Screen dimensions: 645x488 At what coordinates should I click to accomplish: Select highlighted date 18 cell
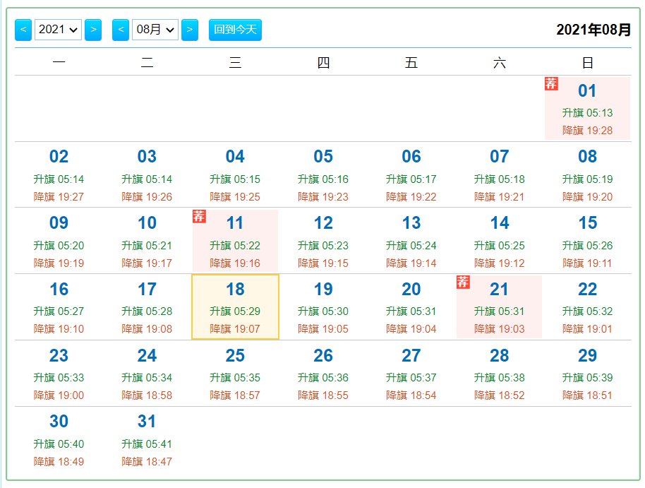pyautogui.click(x=235, y=307)
